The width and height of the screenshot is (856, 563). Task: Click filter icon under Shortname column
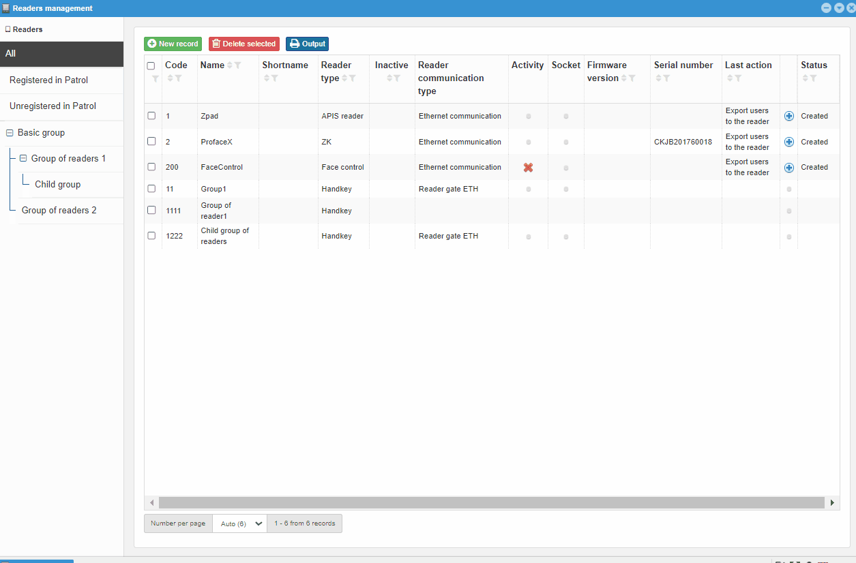pos(274,78)
